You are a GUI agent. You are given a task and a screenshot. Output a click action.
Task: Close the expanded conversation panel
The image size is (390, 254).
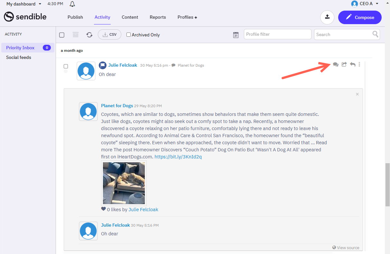tap(357, 94)
